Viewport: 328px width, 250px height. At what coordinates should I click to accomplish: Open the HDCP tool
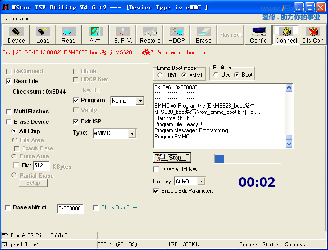(177, 34)
